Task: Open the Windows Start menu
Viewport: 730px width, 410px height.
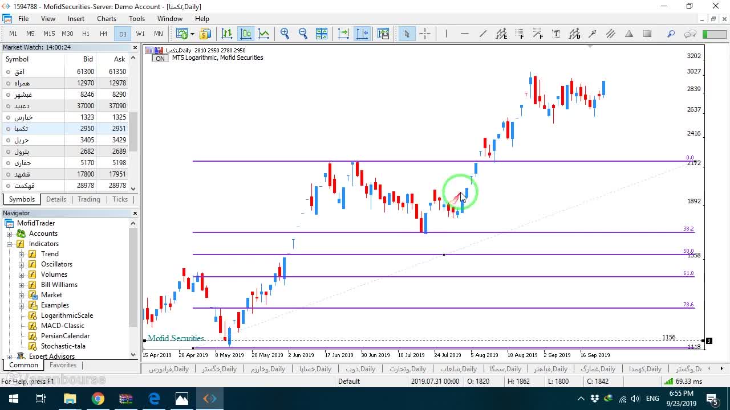Action: click(13, 399)
